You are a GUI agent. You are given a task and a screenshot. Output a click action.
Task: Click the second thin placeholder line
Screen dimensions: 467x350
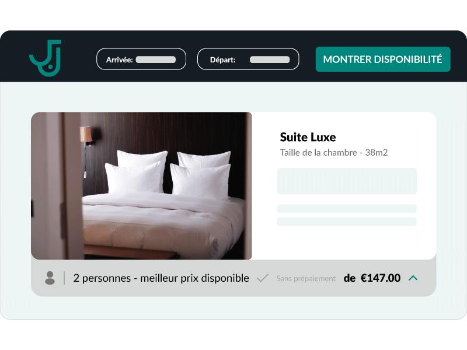coord(347,222)
